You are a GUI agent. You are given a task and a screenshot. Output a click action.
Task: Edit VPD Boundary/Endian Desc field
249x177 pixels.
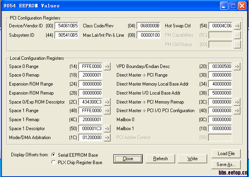point(220,66)
